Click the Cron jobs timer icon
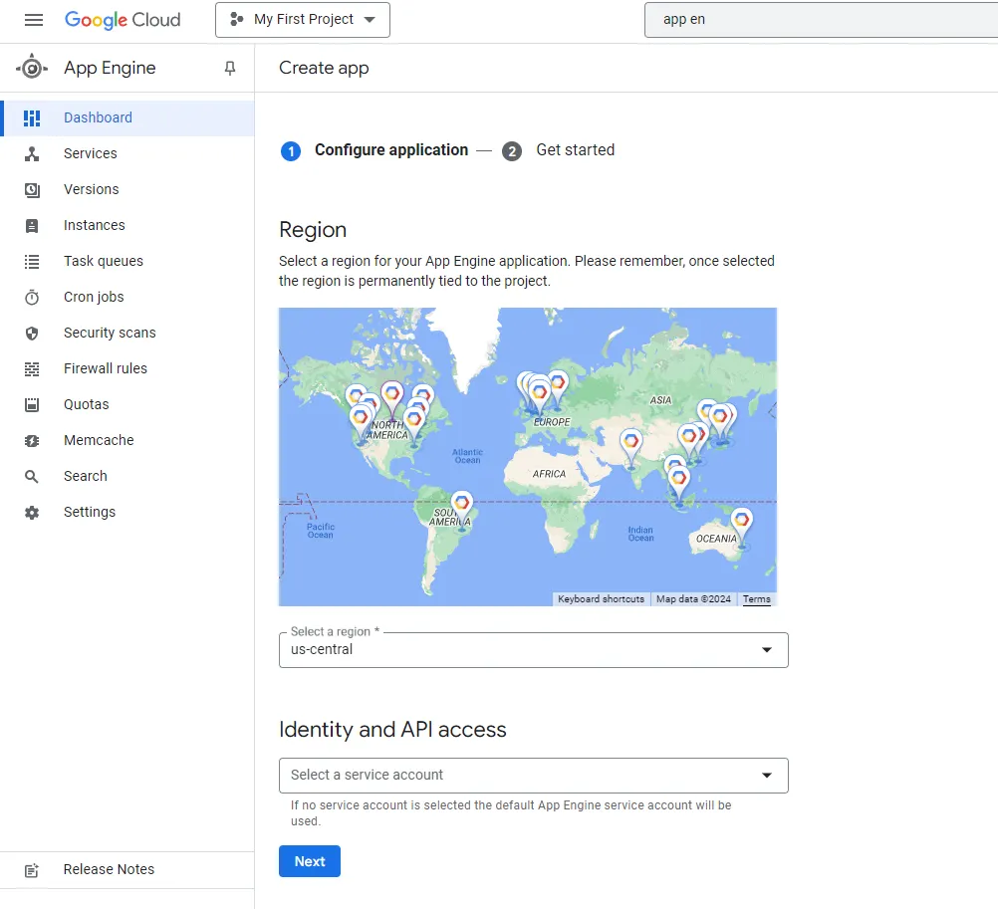The height and width of the screenshot is (909, 998). [x=32, y=297]
